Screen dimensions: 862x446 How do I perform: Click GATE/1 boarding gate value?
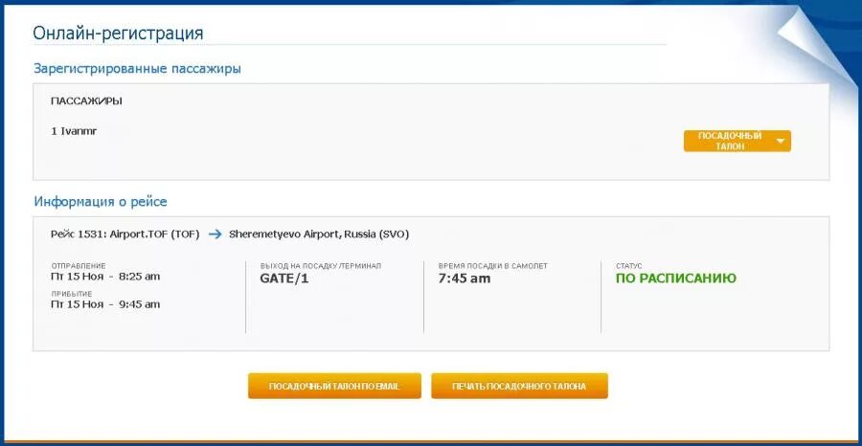tap(284, 279)
